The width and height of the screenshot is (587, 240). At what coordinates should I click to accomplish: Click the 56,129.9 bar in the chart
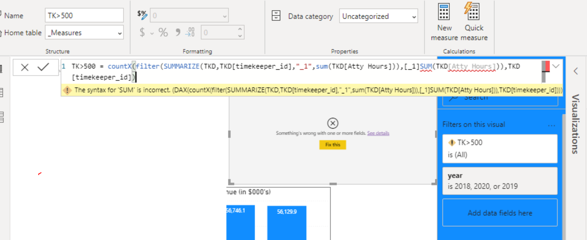click(x=287, y=223)
